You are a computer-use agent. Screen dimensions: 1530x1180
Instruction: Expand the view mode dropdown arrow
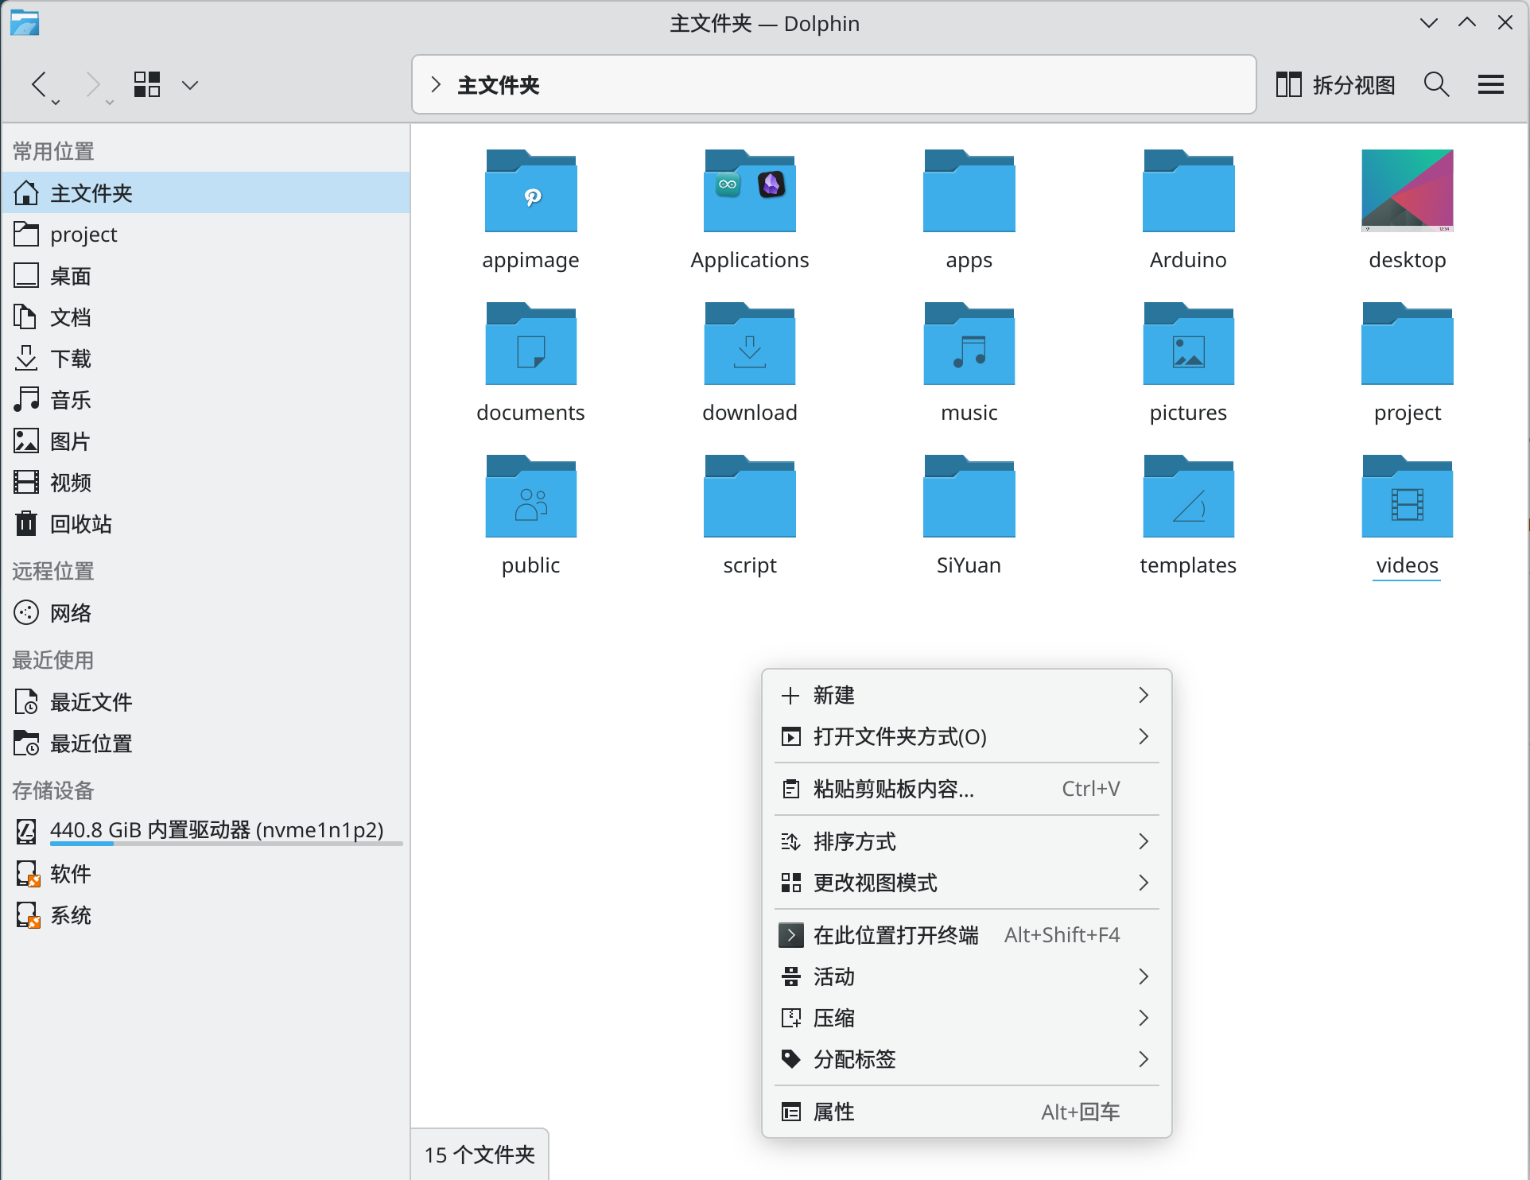[189, 84]
